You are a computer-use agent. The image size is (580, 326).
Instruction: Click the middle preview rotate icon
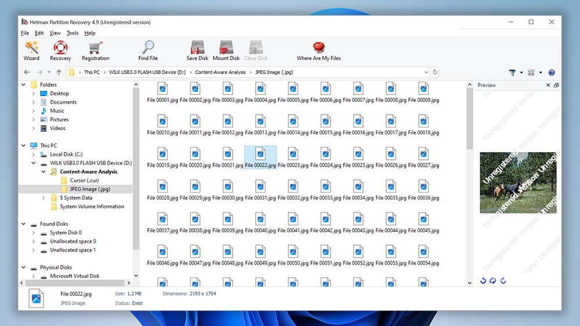click(x=492, y=281)
